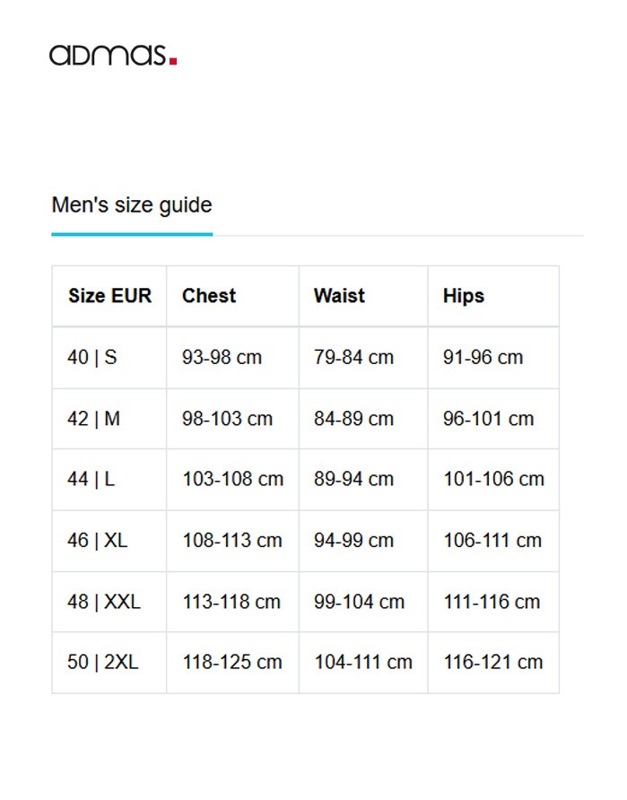Click the Waist column header
The width and height of the screenshot is (627, 800).
(x=339, y=296)
